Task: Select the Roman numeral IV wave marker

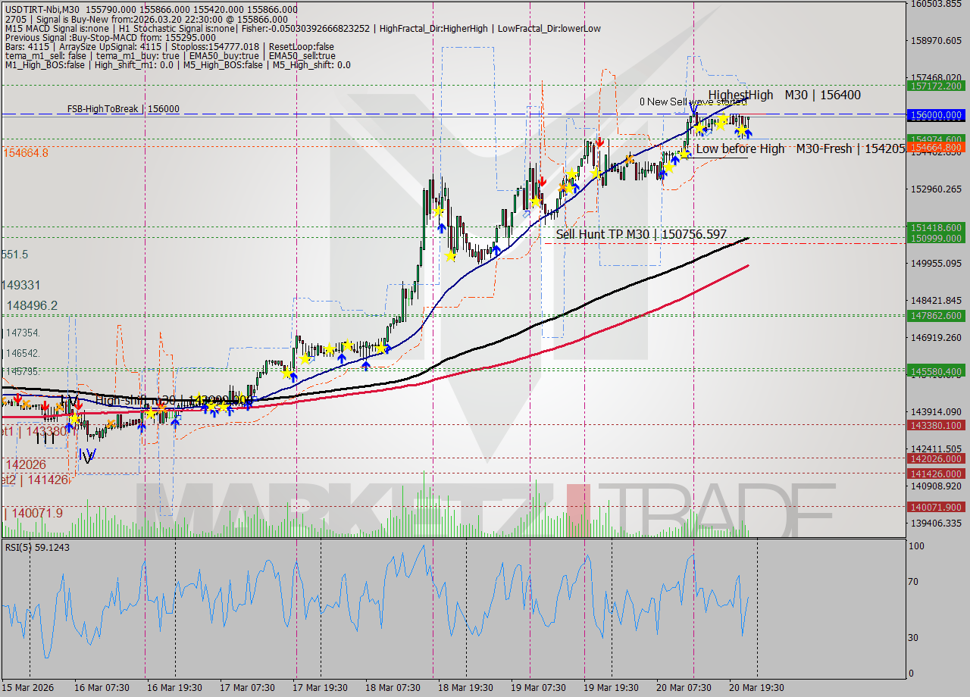Action: click(x=87, y=455)
